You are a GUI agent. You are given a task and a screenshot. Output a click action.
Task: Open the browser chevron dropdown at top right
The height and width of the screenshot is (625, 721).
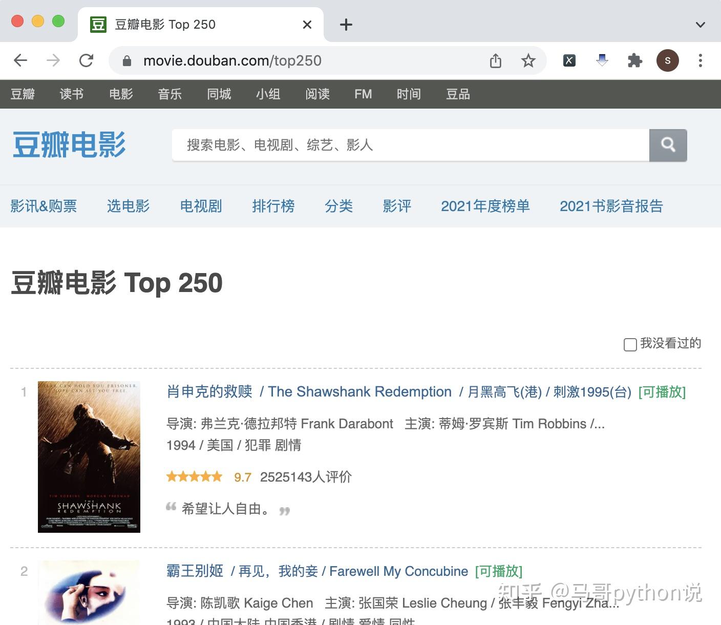pos(700,25)
